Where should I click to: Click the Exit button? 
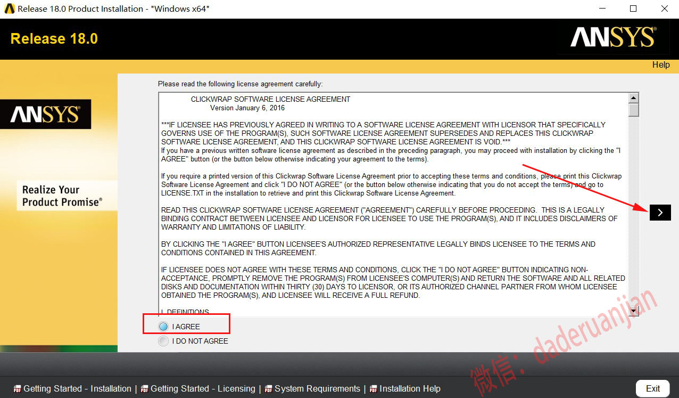[653, 388]
